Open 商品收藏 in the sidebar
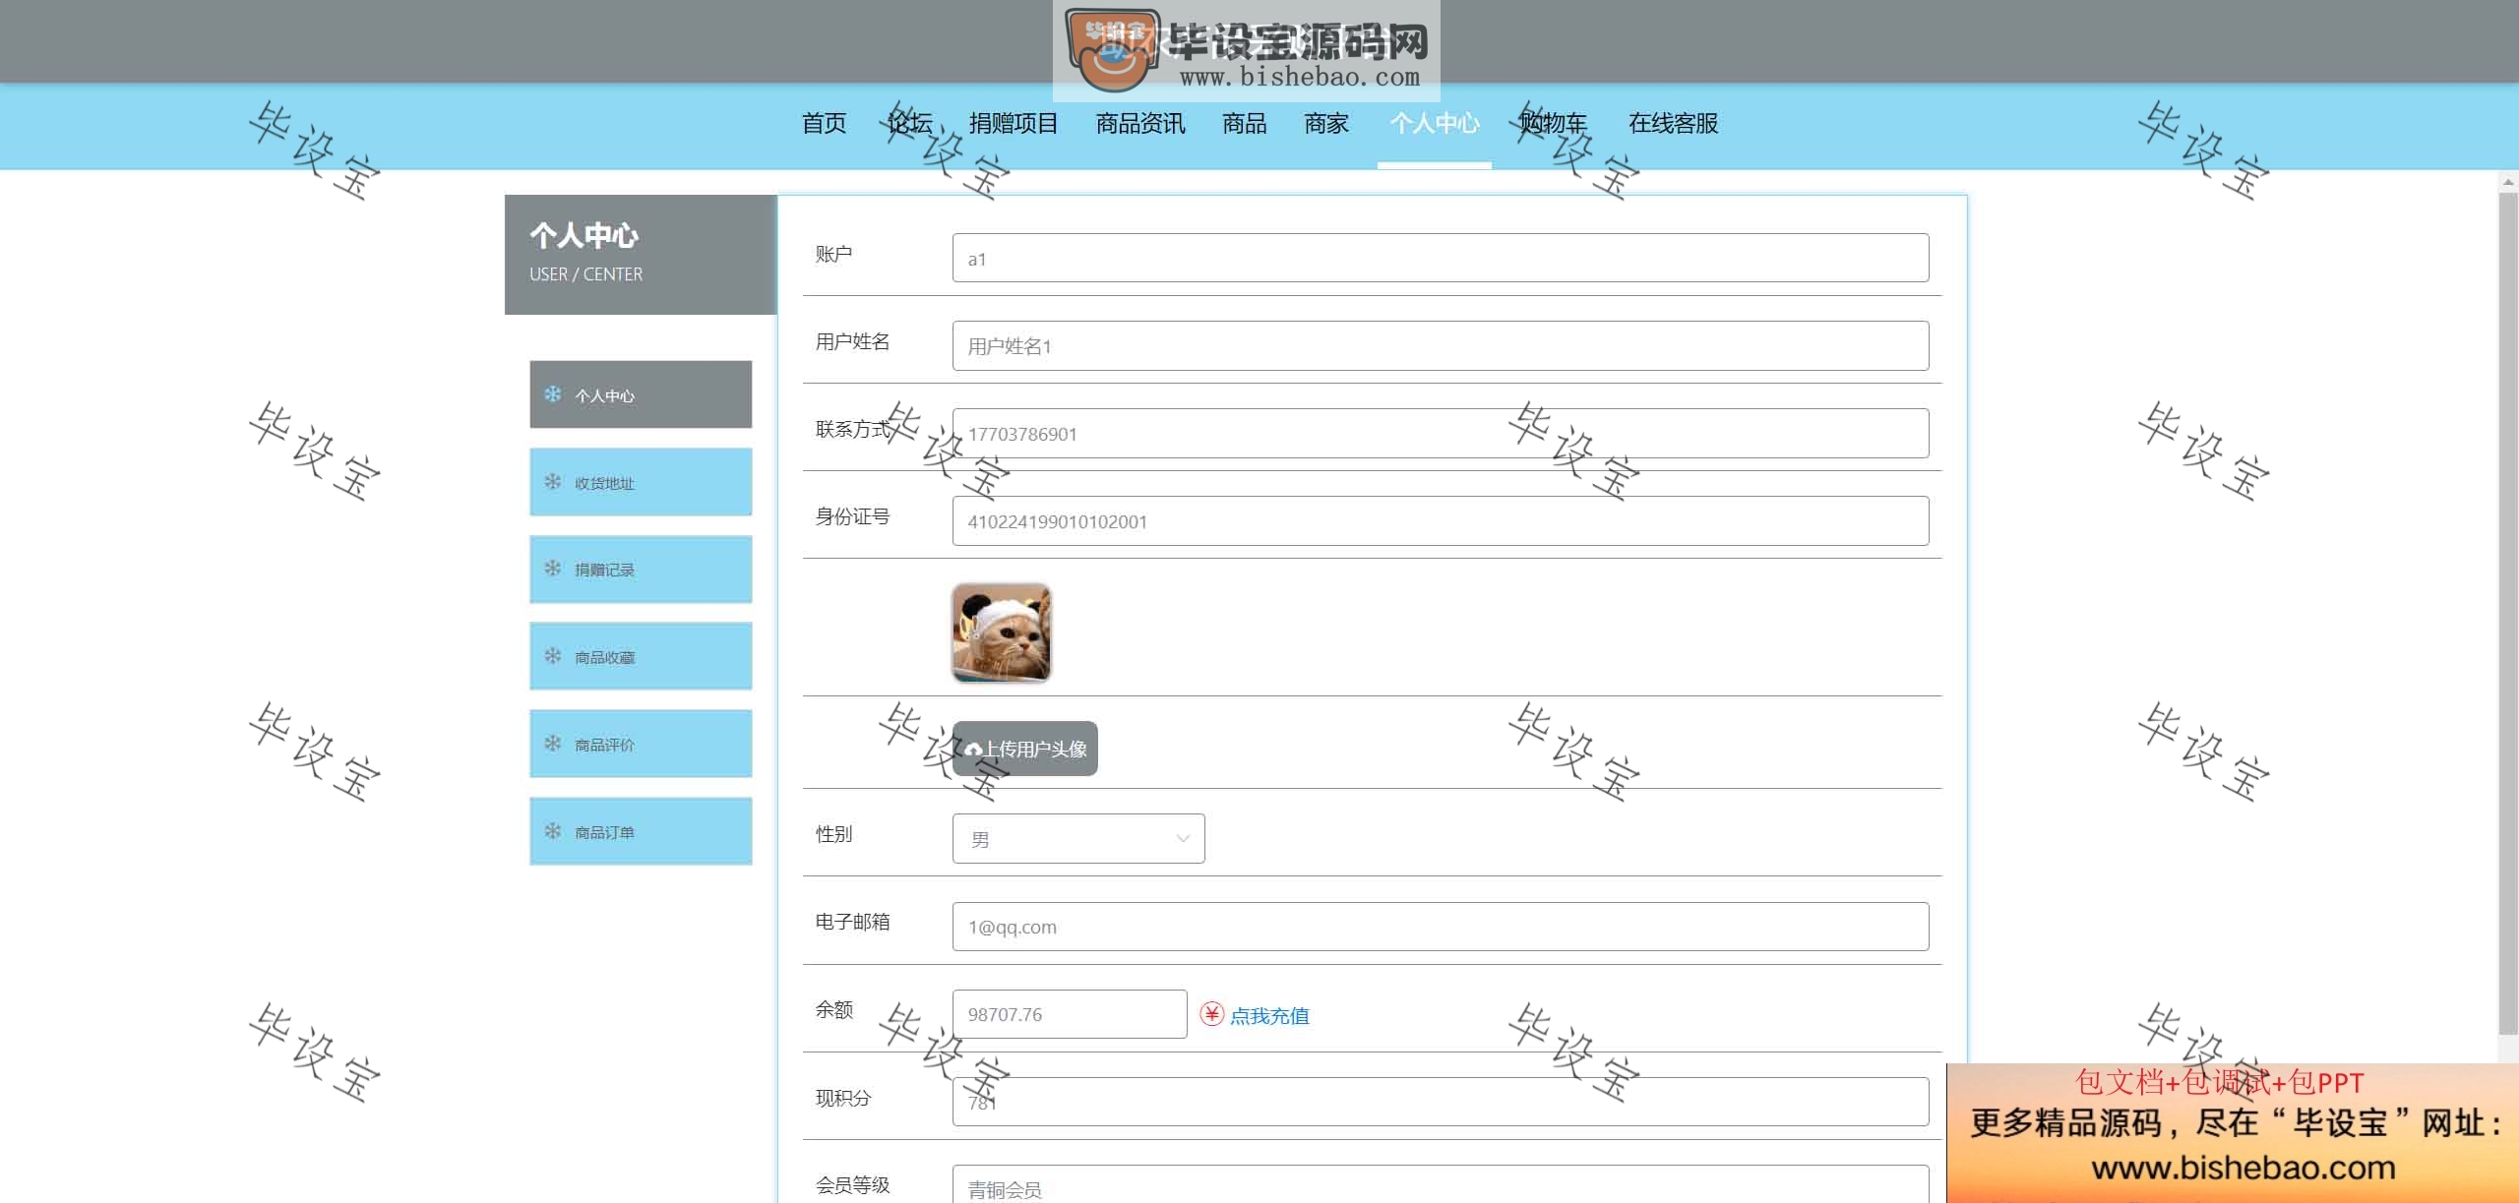The image size is (2519, 1203). [641, 656]
